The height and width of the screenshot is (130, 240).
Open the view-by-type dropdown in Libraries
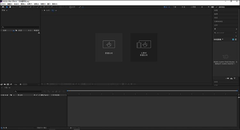click(219, 39)
